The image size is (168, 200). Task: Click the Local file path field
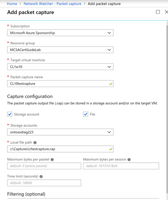[x=60, y=149]
